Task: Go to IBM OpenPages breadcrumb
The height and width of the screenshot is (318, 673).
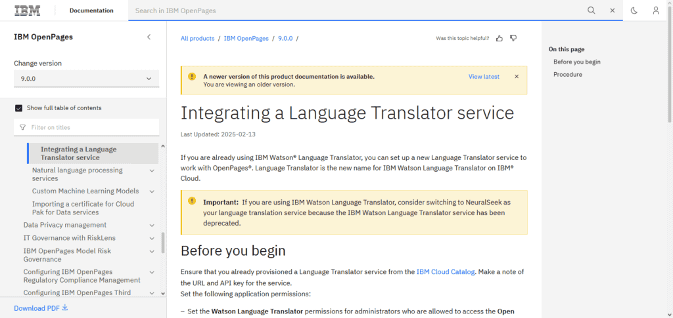Action: tap(246, 39)
